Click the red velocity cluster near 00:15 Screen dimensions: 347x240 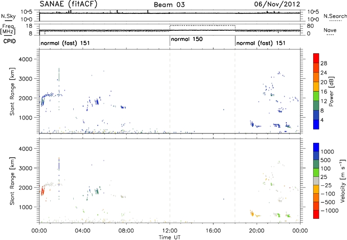(43, 190)
